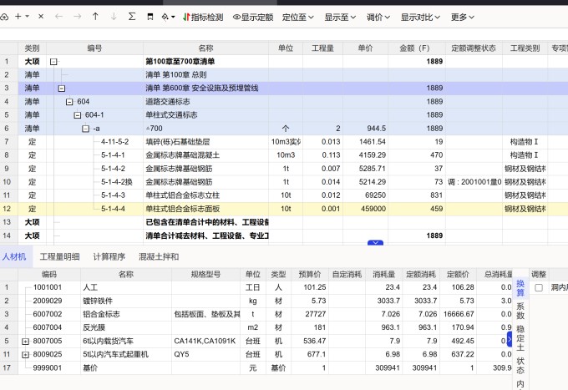
Task: Click the 金额 (F) column header
Action: tap(416, 48)
